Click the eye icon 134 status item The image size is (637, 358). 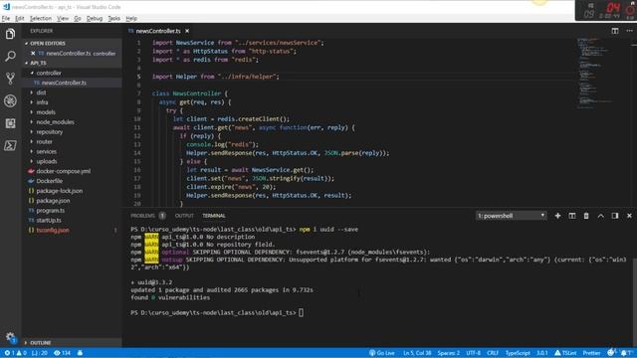point(62,353)
